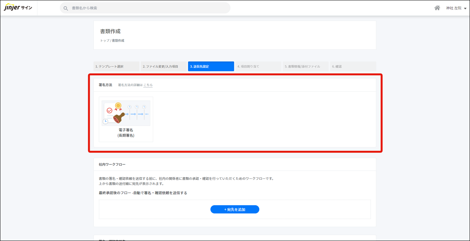The height and width of the screenshot is (241, 470).
Task: Click the brown stamp icon in the signature card
Action: [119, 118]
